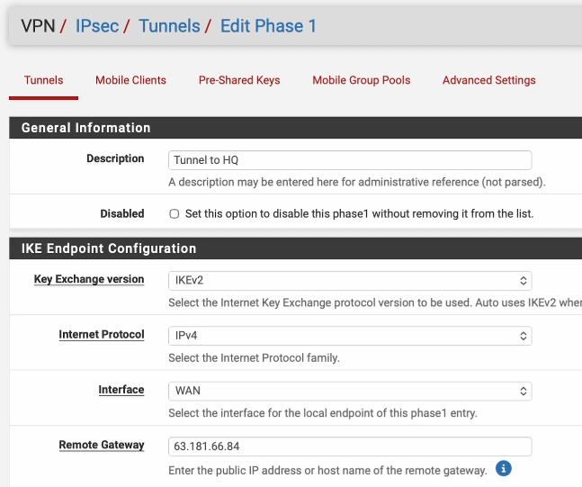Click the Remote Gateway IP address field
The image size is (582, 487).
[x=350, y=446]
